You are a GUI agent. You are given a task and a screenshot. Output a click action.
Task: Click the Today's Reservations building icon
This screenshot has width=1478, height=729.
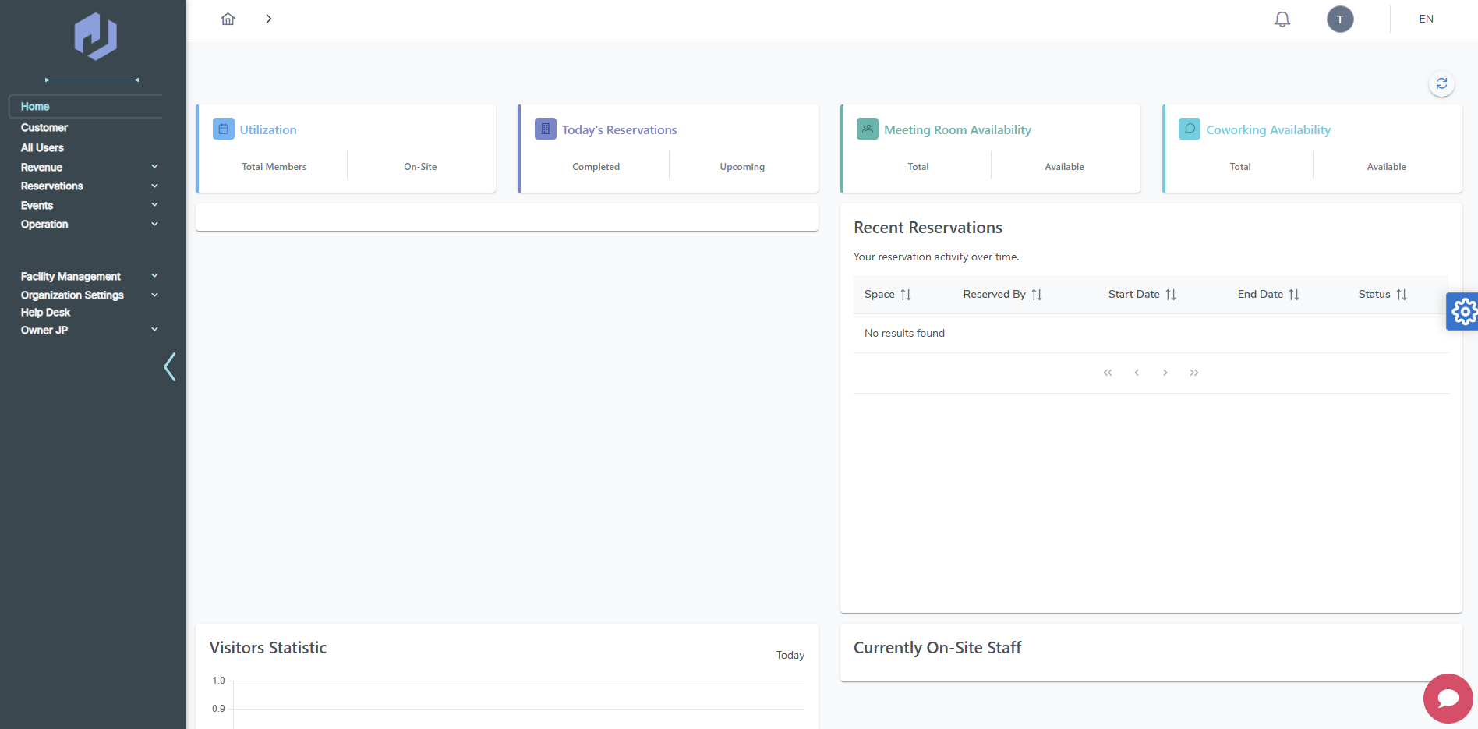click(x=546, y=129)
